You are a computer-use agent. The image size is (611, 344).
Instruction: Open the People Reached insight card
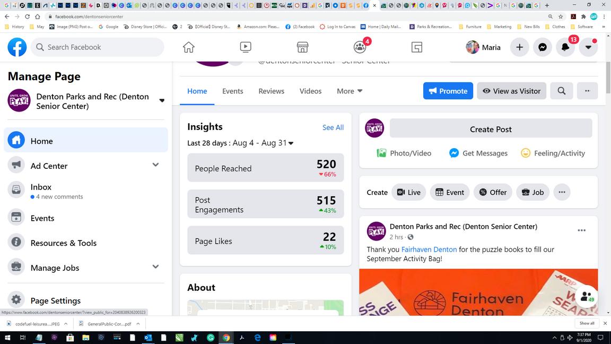click(266, 168)
